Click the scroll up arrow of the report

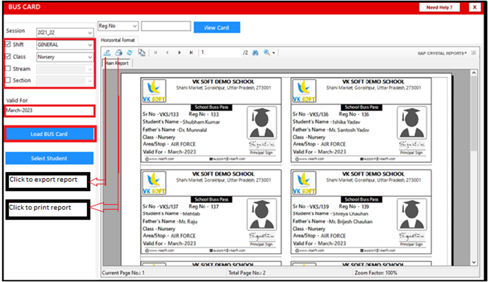(x=474, y=73)
